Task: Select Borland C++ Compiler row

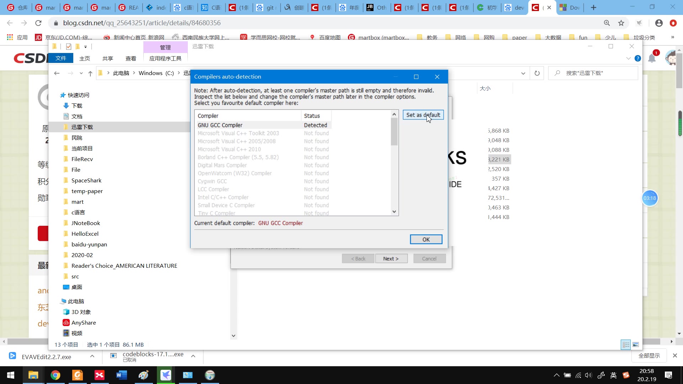Action: (x=263, y=157)
